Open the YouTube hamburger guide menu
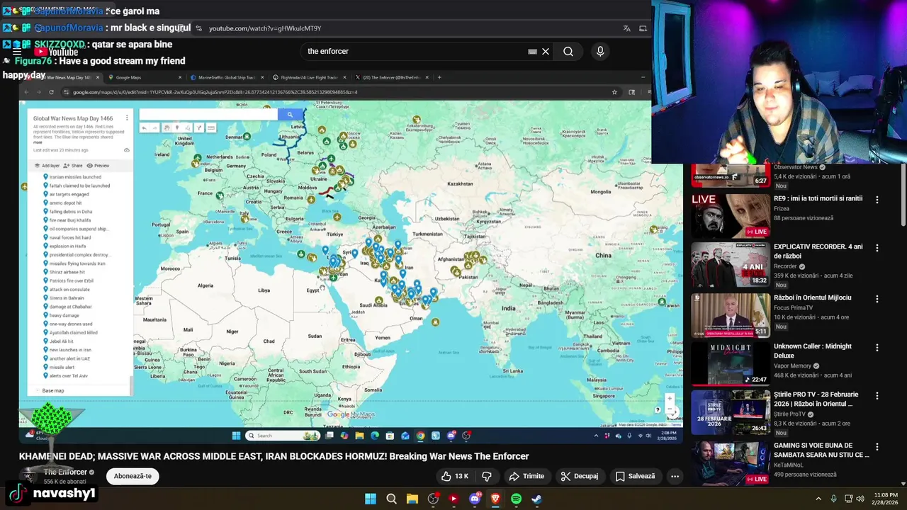This screenshot has height=510, width=907. click(x=16, y=52)
